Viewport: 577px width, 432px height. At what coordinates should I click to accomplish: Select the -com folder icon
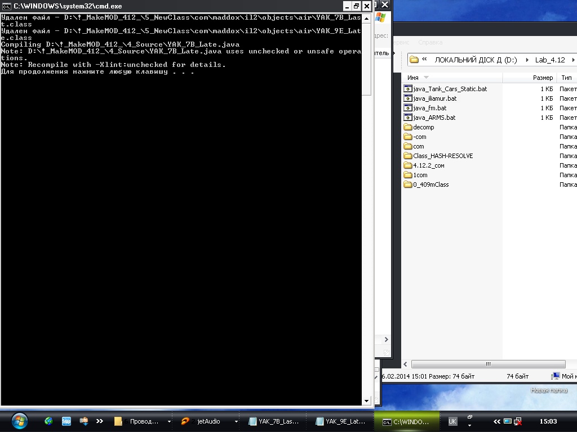(408, 137)
